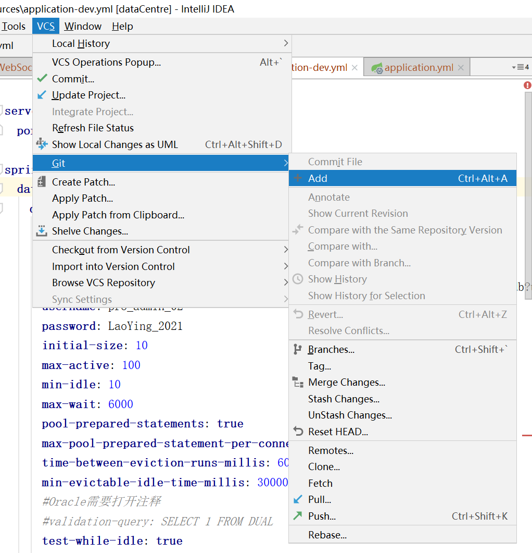Click the Branches fork icon

pyautogui.click(x=298, y=349)
